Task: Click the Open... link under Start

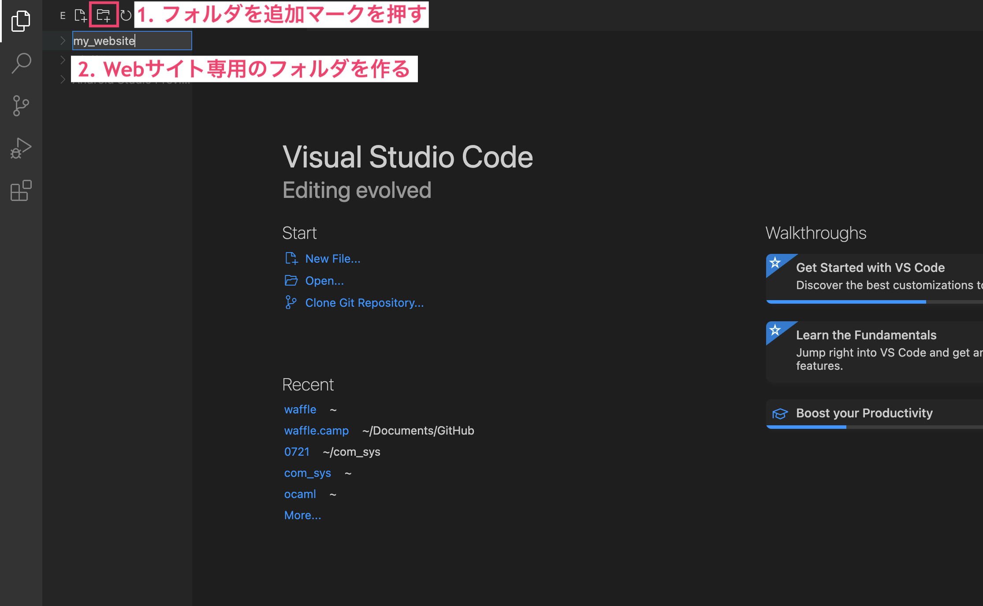Action: pyautogui.click(x=324, y=281)
